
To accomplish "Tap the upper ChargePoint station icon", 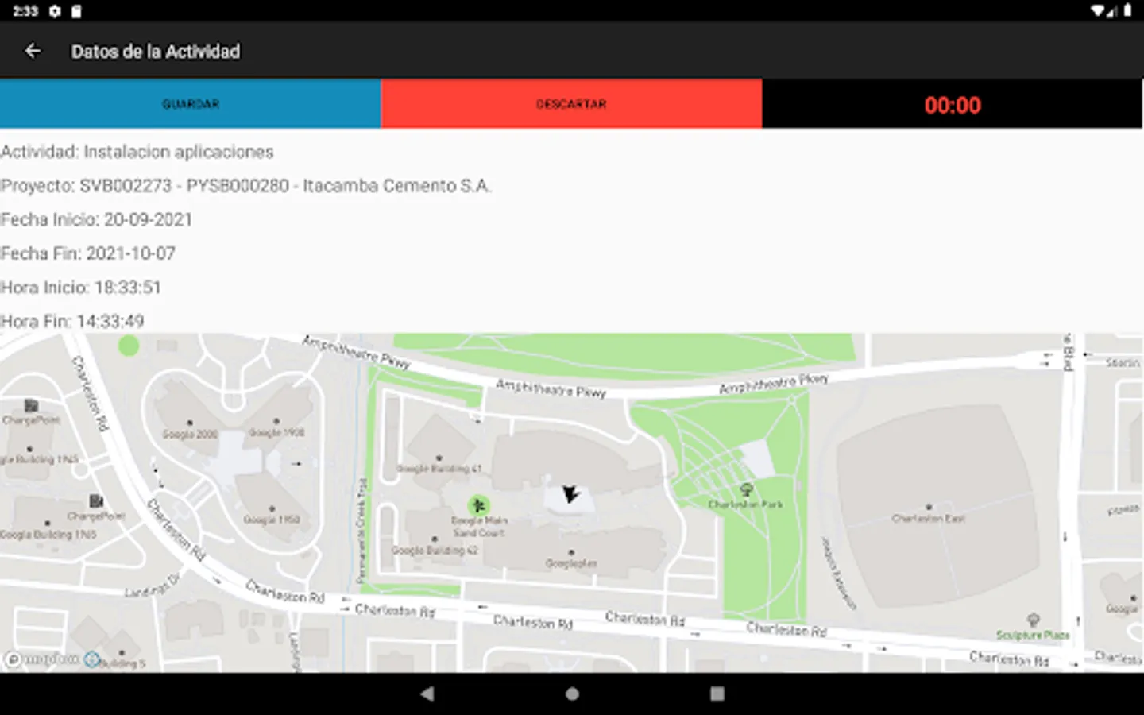I will click(x=31, y=406).
